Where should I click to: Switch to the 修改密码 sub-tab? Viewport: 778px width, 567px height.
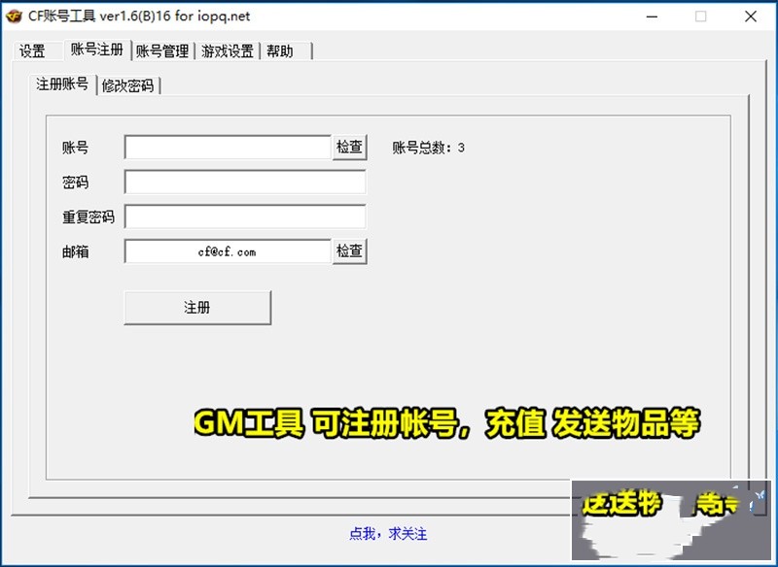pyautogui.click(x=128, y=85)
